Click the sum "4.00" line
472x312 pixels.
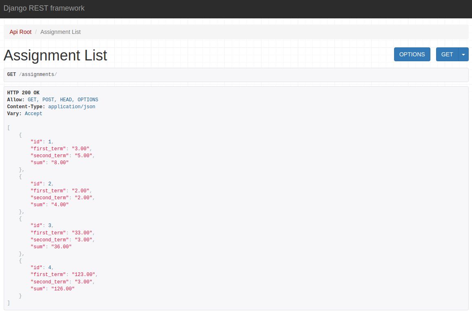click(x=50, y=205)
